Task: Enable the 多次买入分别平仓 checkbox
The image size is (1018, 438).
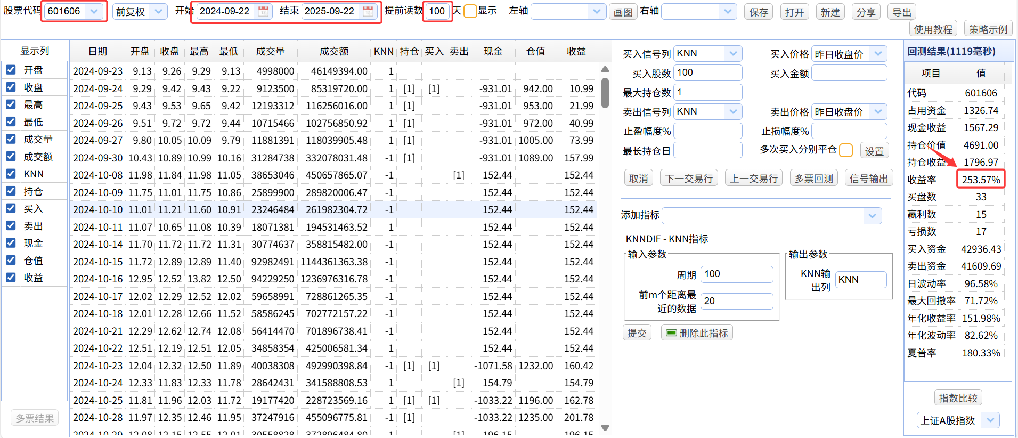Action: tap(845, 150)
